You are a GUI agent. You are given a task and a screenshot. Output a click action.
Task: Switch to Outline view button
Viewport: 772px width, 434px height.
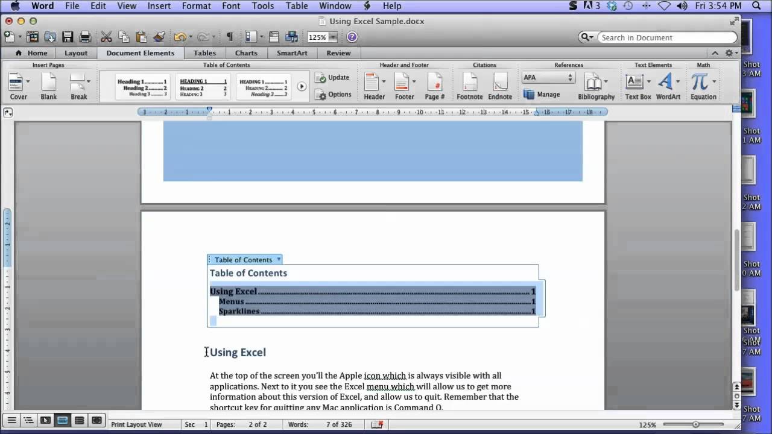tap(28, 420)
